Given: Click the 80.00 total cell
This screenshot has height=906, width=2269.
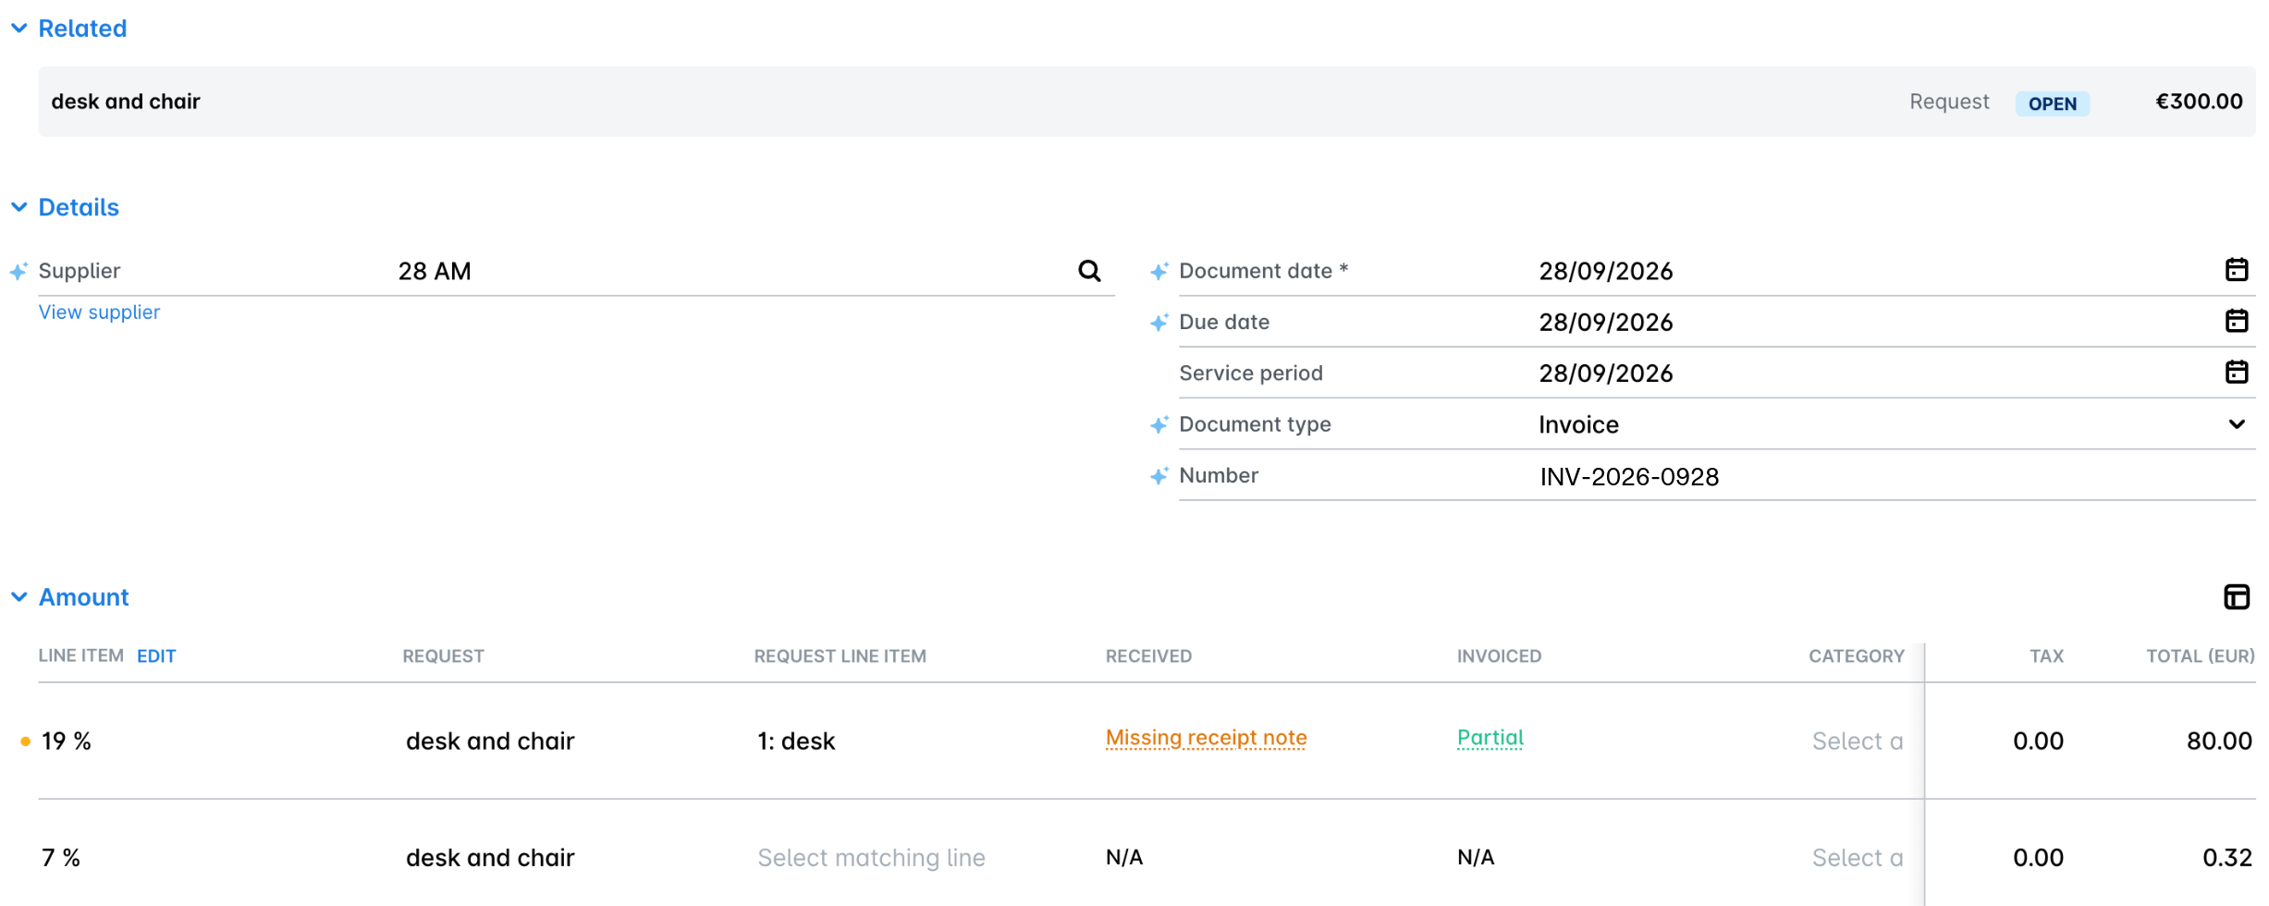Looking at the screenshot, I should click(x=2219, y=741).
